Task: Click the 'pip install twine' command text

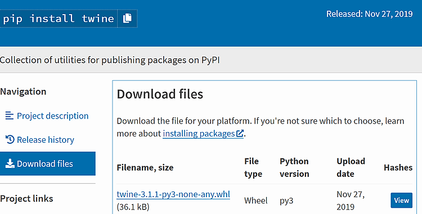Action: (59, 19)
